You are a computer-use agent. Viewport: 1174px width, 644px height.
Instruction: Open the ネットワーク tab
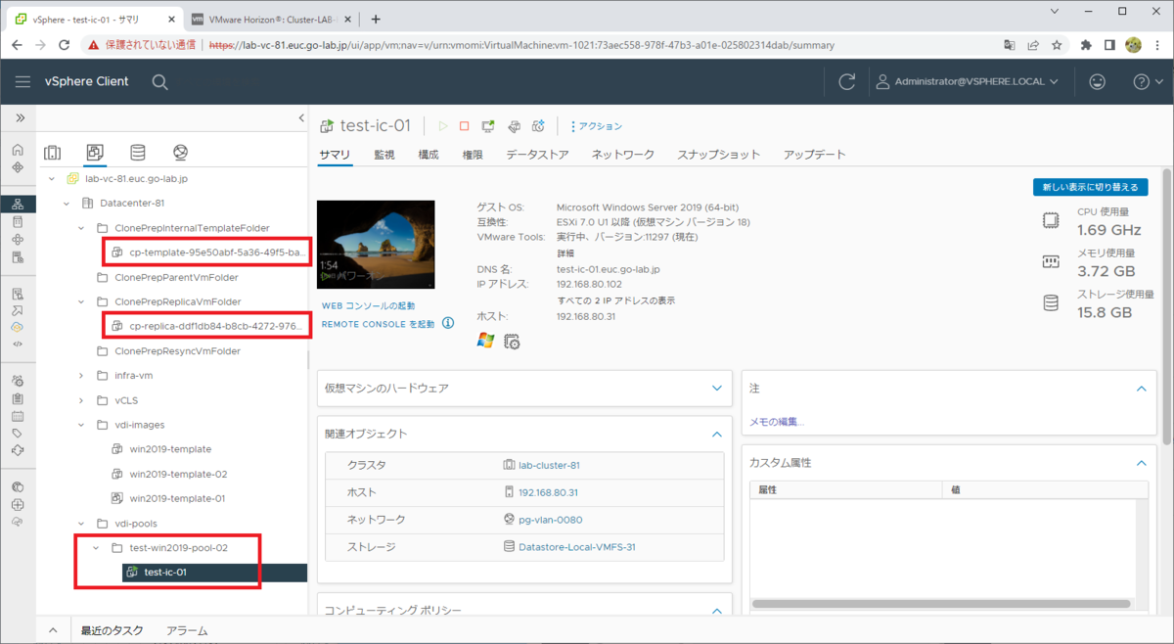coord(623,155)
